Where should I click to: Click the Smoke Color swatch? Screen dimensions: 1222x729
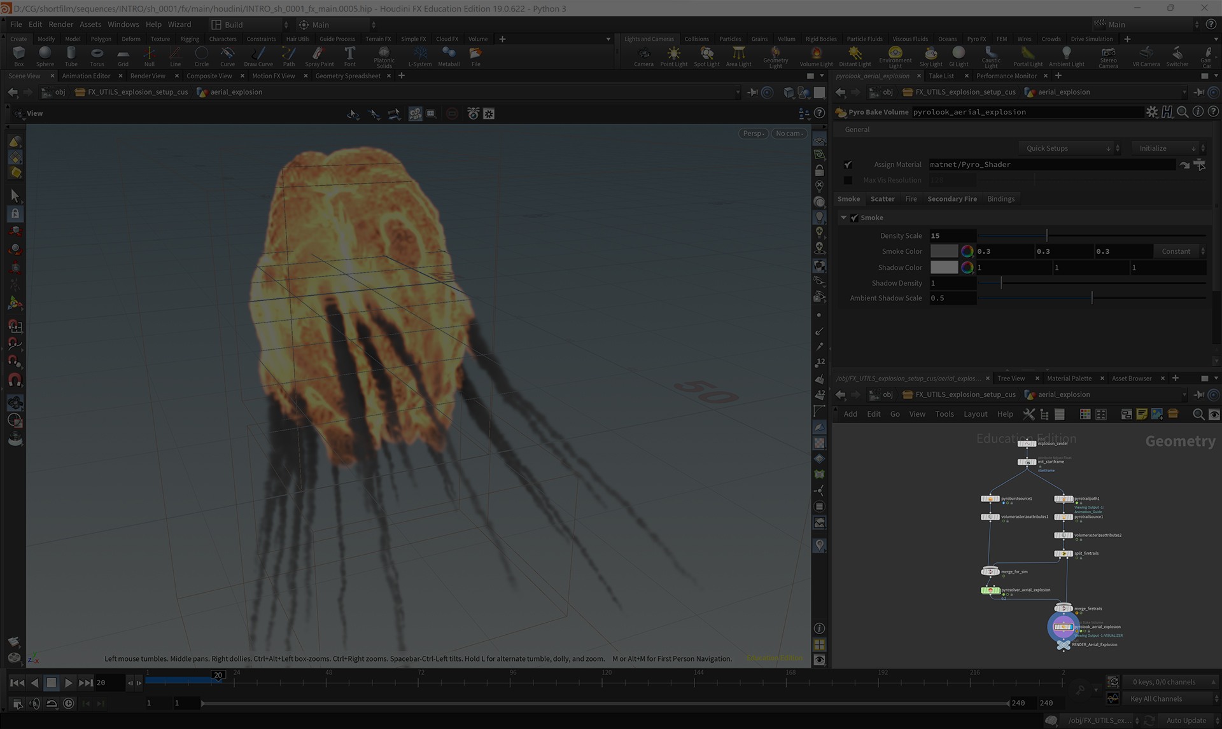[944, 251]
